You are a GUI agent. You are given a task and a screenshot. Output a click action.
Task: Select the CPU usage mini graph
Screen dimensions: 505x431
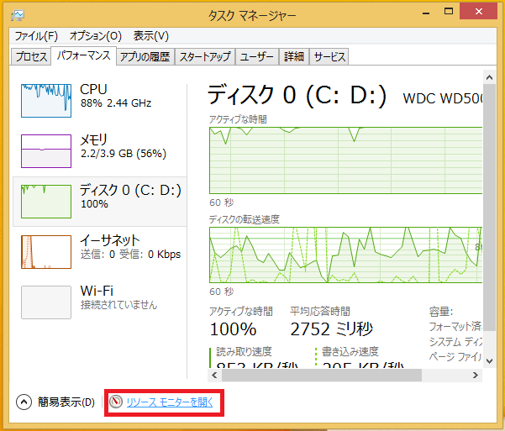pos(46,101)
